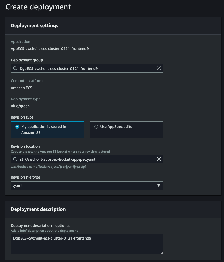
Task: Focus the Deployment group text input
Action: [x=86, y=69]
